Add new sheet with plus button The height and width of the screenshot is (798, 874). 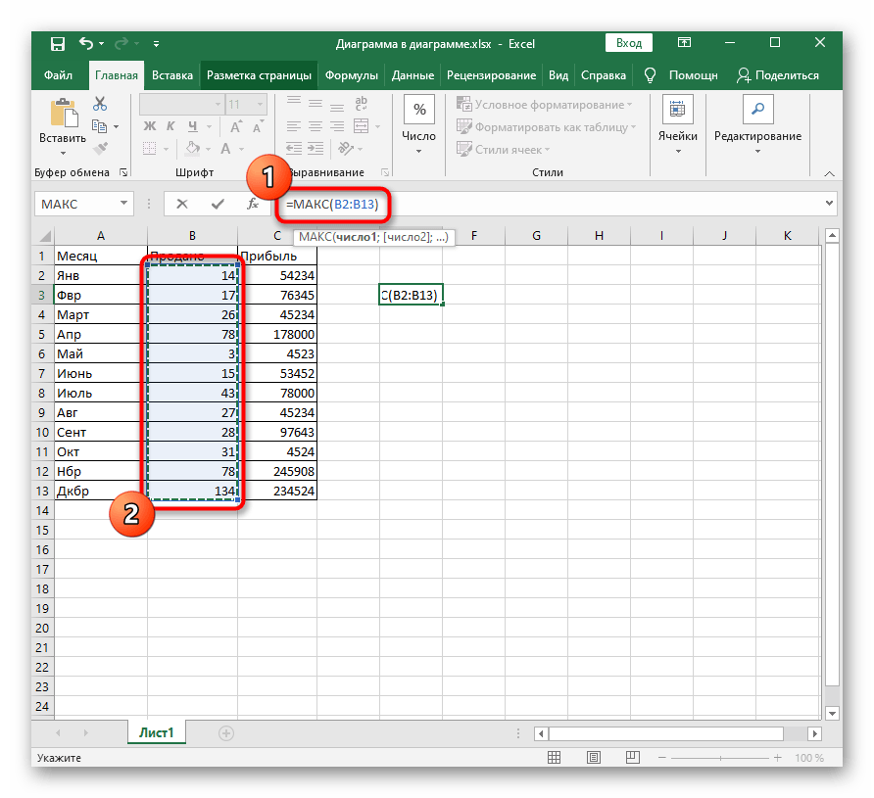pos(226,732)
